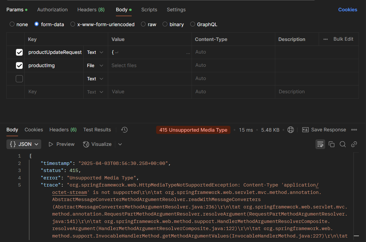
Task: Search within the response body
Action: click(343, 144)
